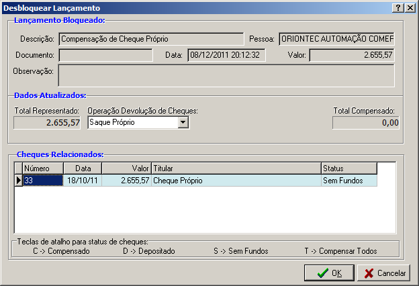
Task: Select the Sem Fundos status cell
Action: click(348, 181)
